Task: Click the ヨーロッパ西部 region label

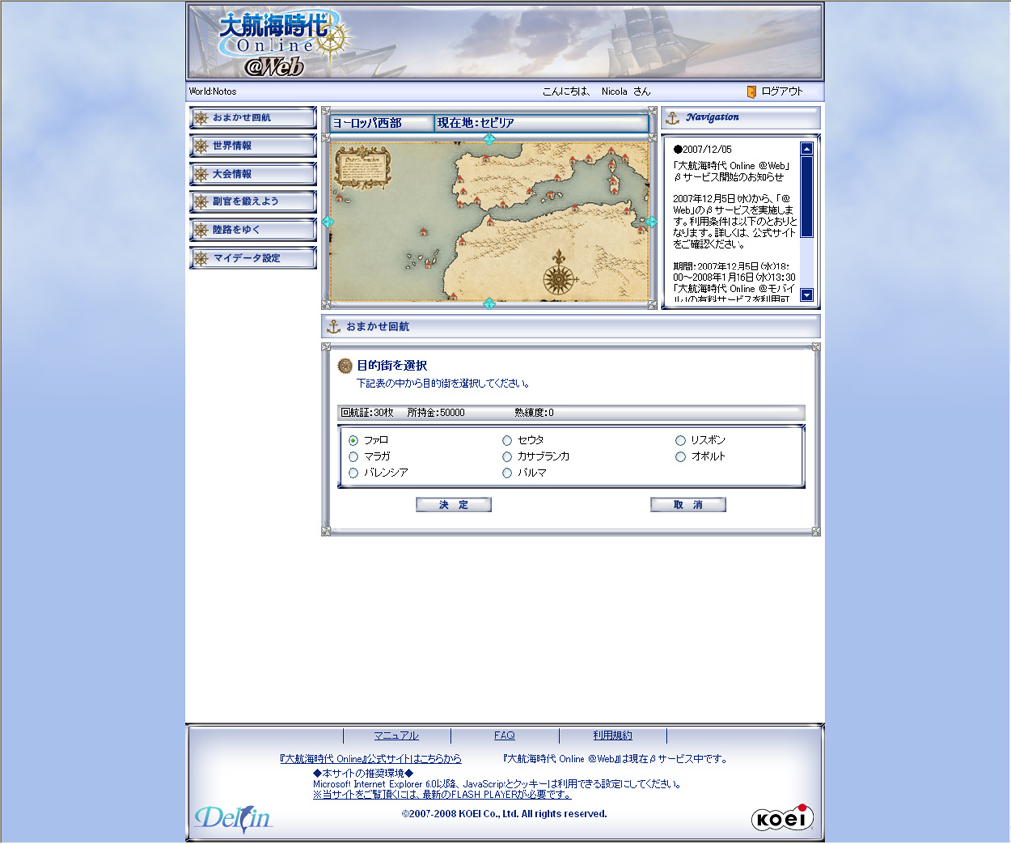Action: (367, 123)
